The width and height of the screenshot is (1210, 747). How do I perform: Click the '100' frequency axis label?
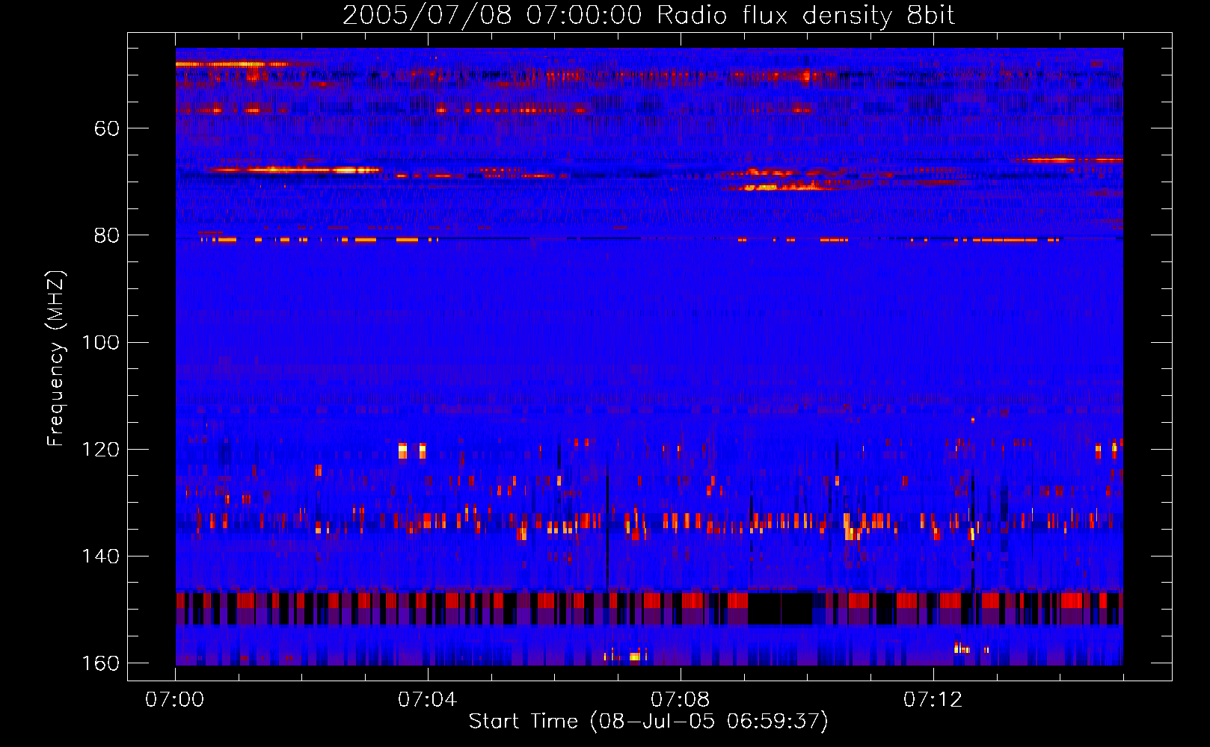click(x=100, y=342)
